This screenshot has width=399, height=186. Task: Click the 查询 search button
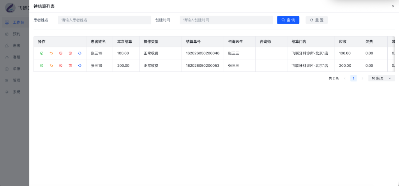point(288,20)
